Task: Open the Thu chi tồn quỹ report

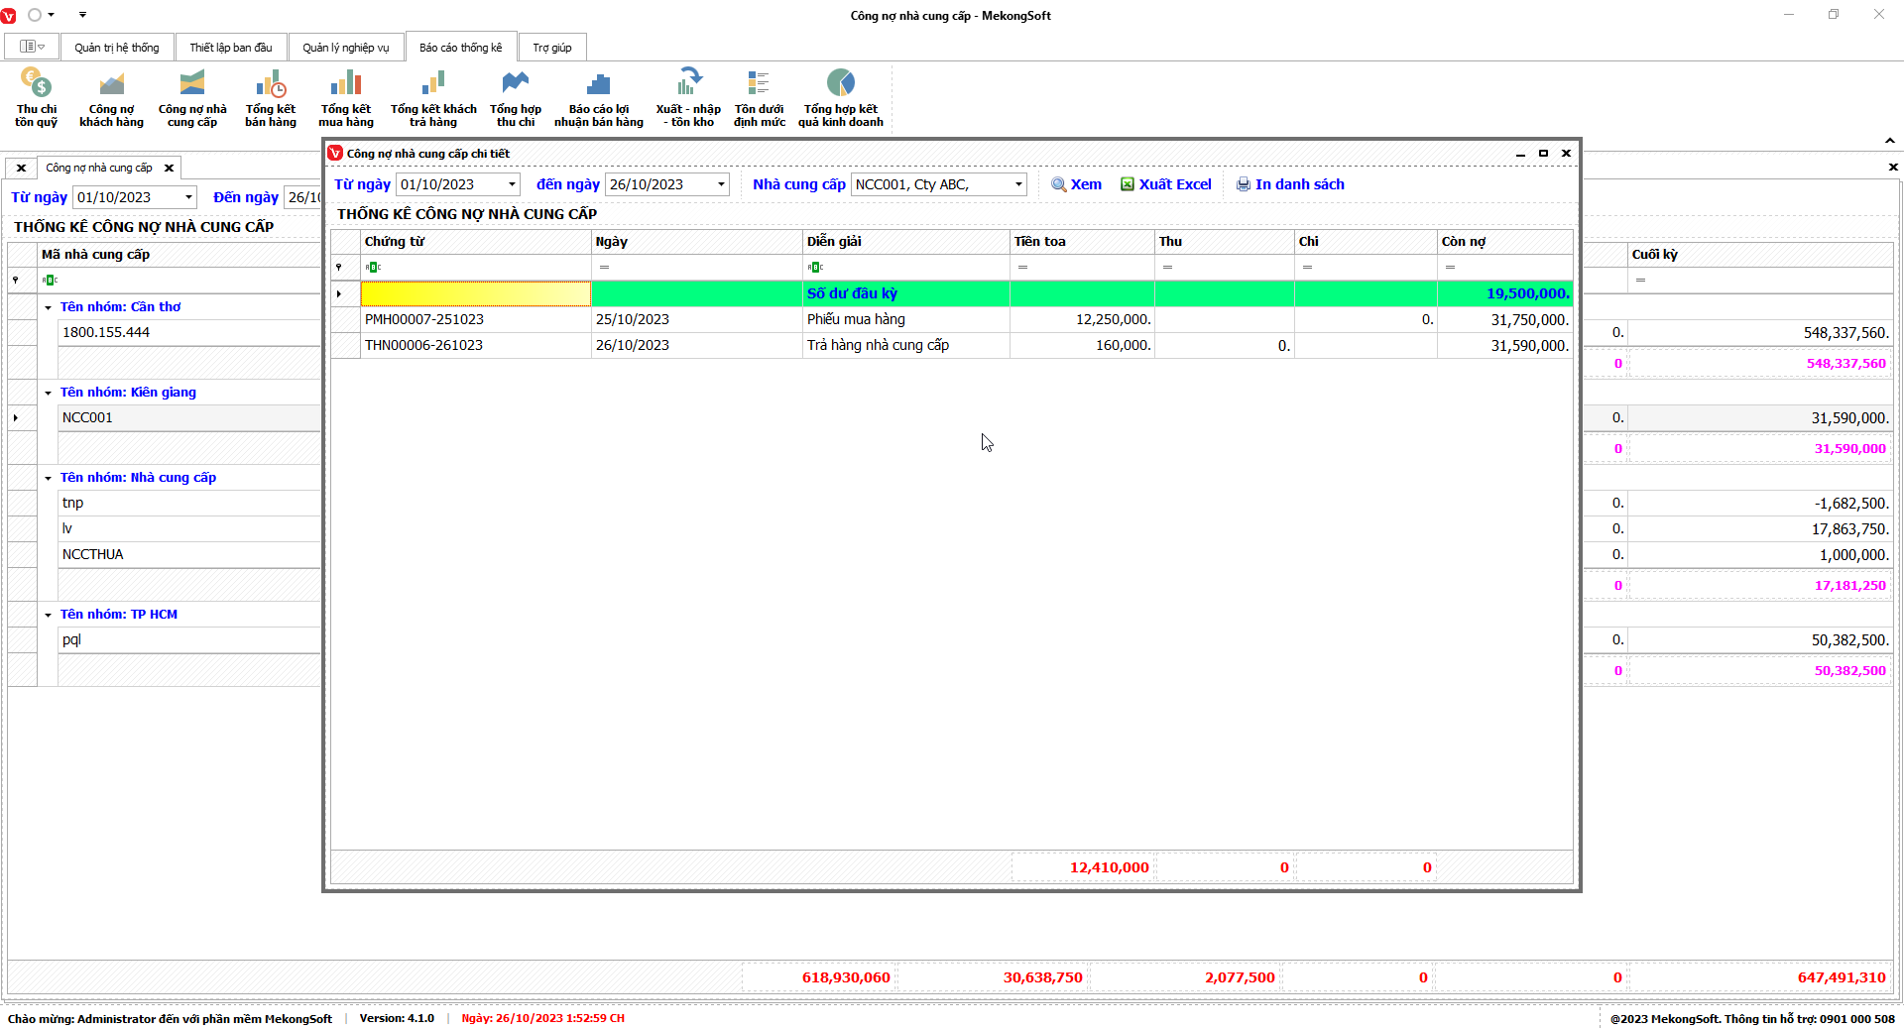Action: (36, 97)
